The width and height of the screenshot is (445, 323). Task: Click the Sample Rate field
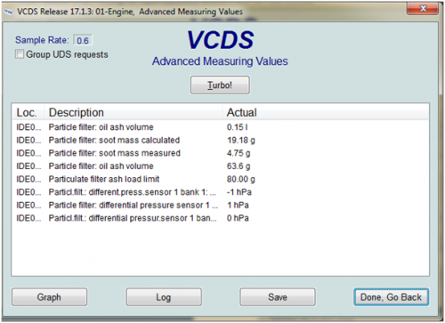pos(83,40)
